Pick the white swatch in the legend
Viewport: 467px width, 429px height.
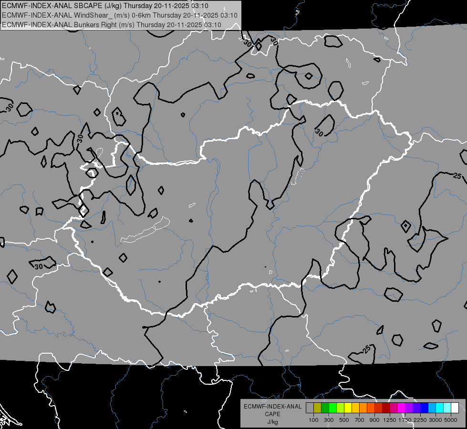point(455,408)
